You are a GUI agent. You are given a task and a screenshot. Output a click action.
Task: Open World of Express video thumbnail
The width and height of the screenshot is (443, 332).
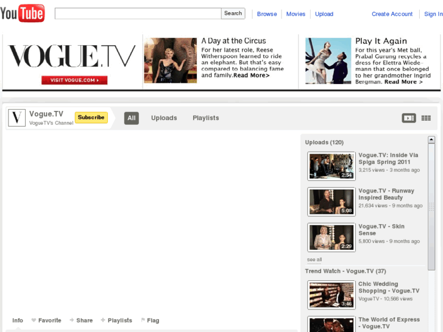tap(331, 324)
